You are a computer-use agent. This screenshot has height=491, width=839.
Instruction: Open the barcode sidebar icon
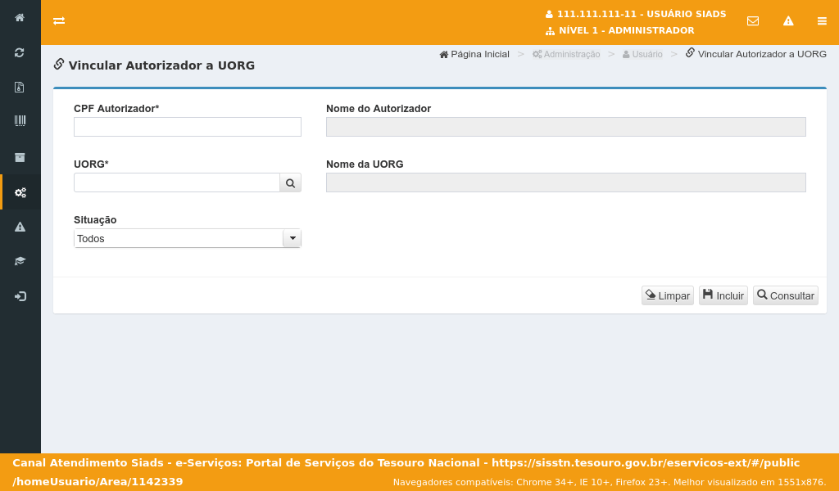tap(20, 121)
